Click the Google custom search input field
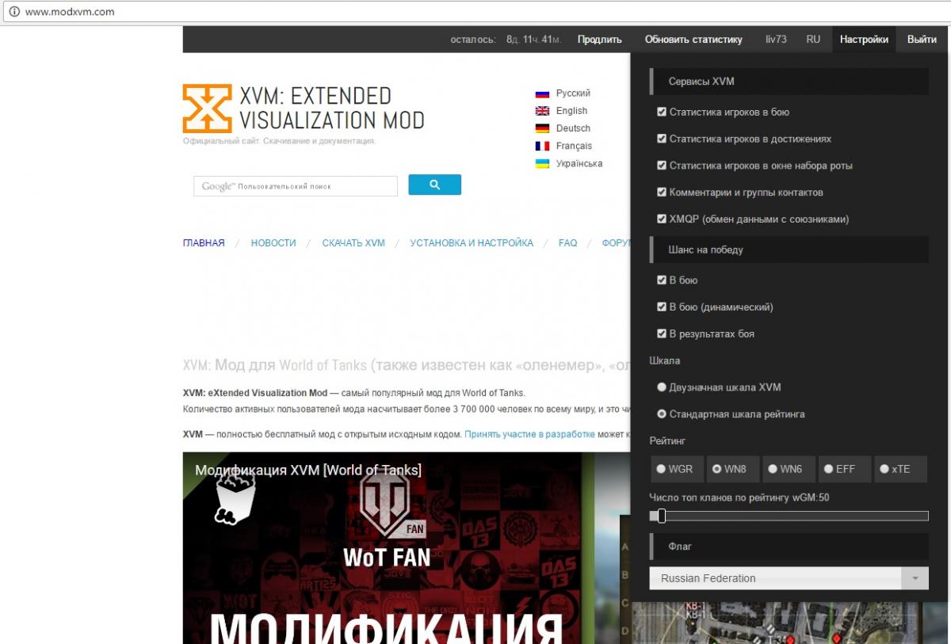The height and width of the screenshot is (644, 951). 296,186
